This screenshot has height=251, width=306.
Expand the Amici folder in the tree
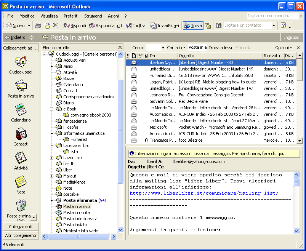coord(51,66)
